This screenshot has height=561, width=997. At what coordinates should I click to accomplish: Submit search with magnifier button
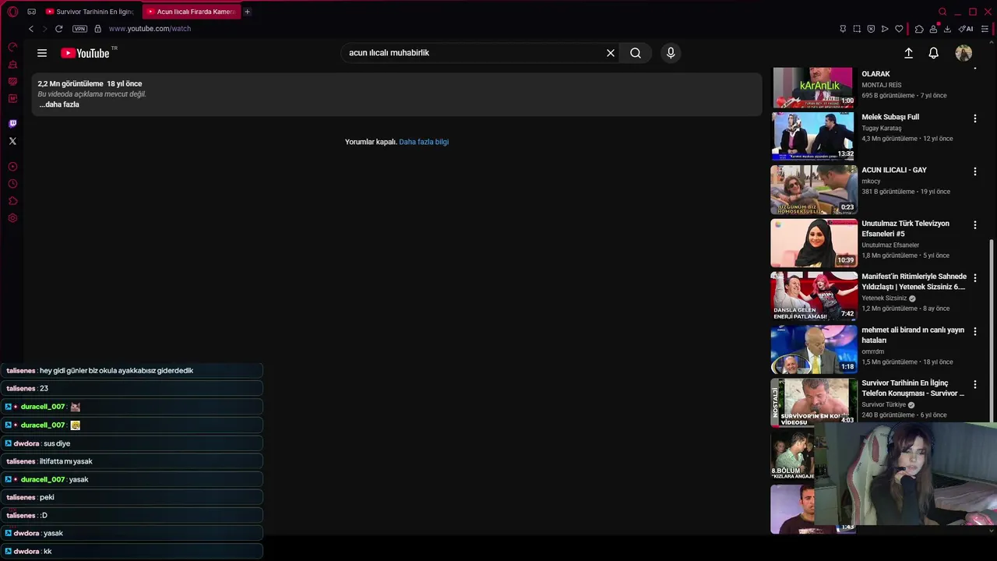pos(636,53)
